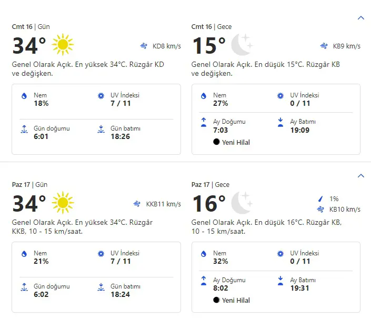Image resolution: width=371 pixels, height=318 pixels.
Task: Select the moon icon beside 16° temperature
Action: pos(242,203)
